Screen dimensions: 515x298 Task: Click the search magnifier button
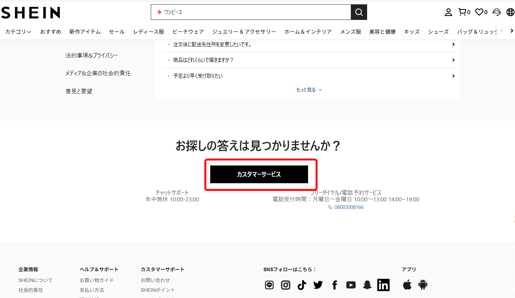click(x=359, y=12)
